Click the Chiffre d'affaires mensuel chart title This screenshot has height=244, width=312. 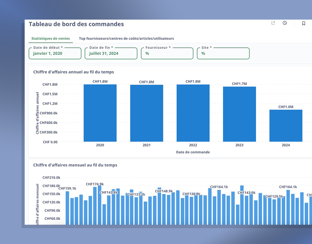[x=75, y=165]
